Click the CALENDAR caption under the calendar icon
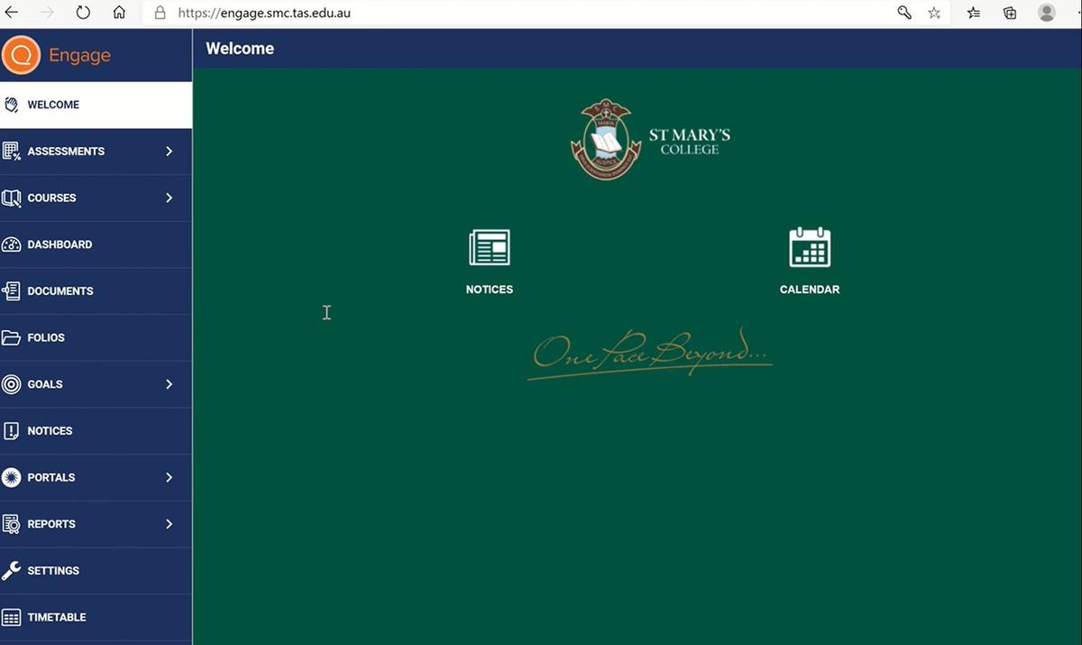Viewport: 1082px width, 645px height. pos(810,290)
